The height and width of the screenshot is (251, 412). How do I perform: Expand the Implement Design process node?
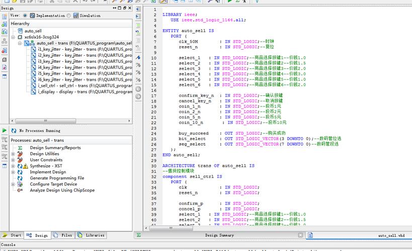pos(13,172)
